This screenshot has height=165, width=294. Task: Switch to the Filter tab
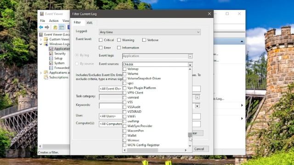77,22
